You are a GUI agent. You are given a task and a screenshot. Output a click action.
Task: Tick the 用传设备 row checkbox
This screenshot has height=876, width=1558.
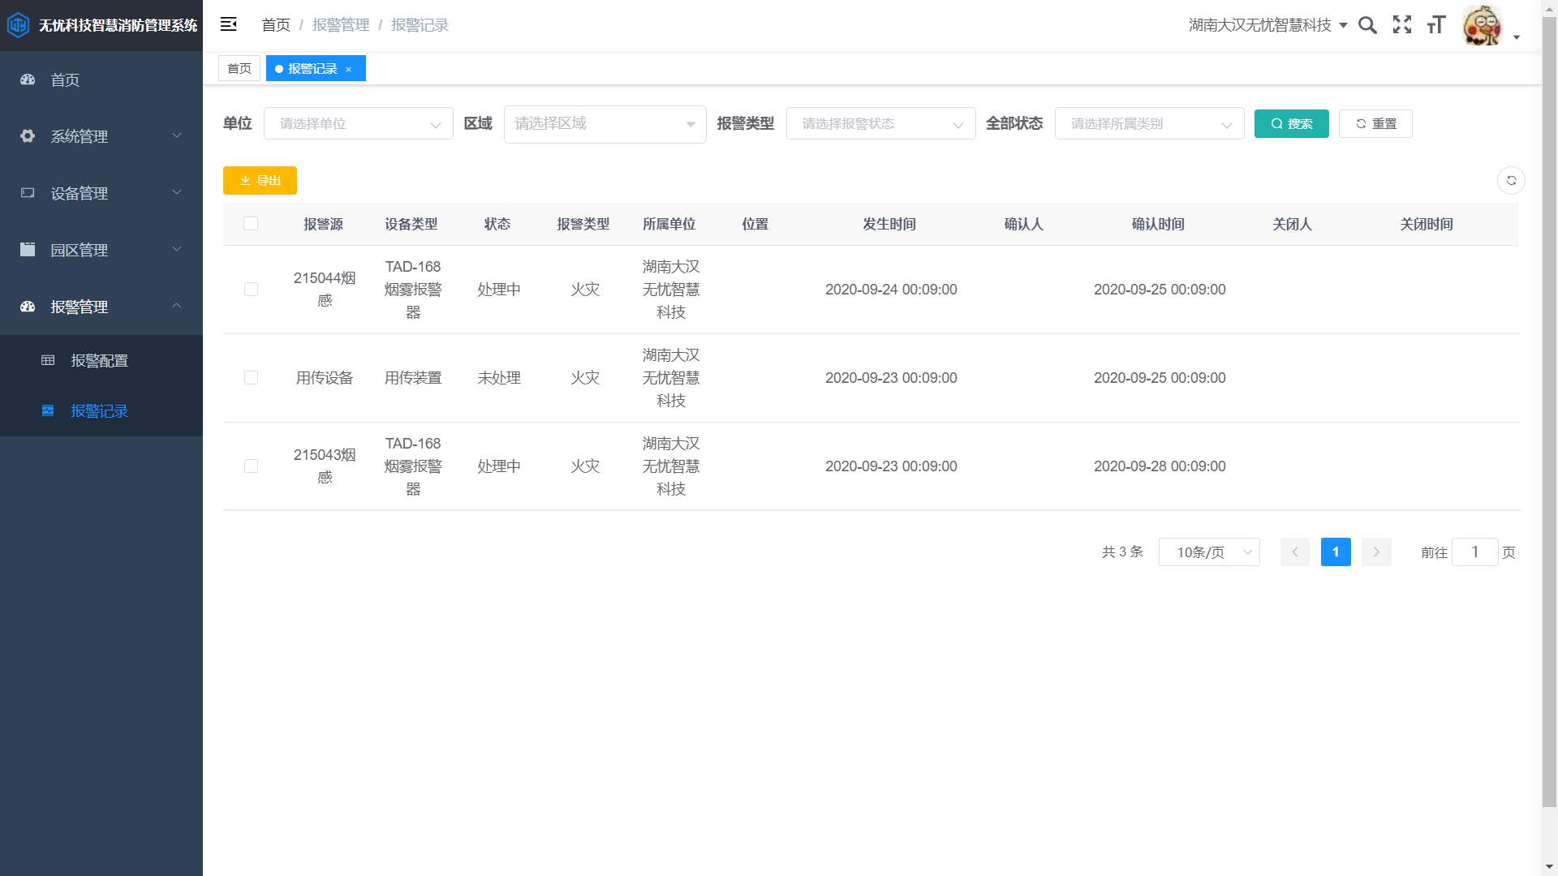pyautogui.click(x=251, y=378)
